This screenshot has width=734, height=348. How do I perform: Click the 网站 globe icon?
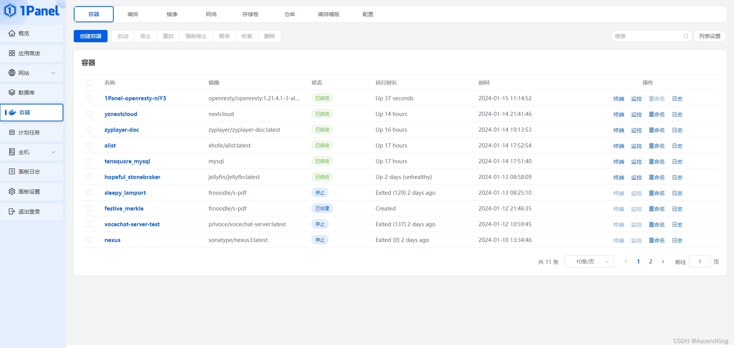tap(12, 73)
